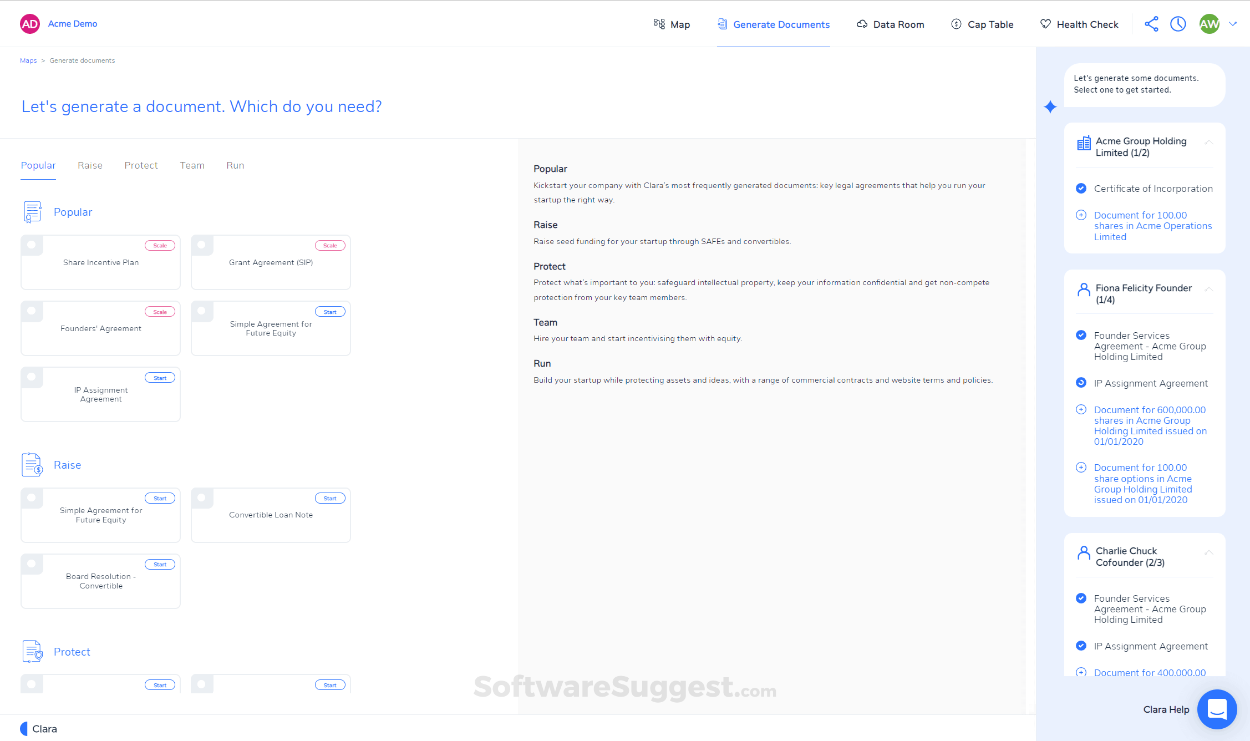Switch to the Run tab

235,165
